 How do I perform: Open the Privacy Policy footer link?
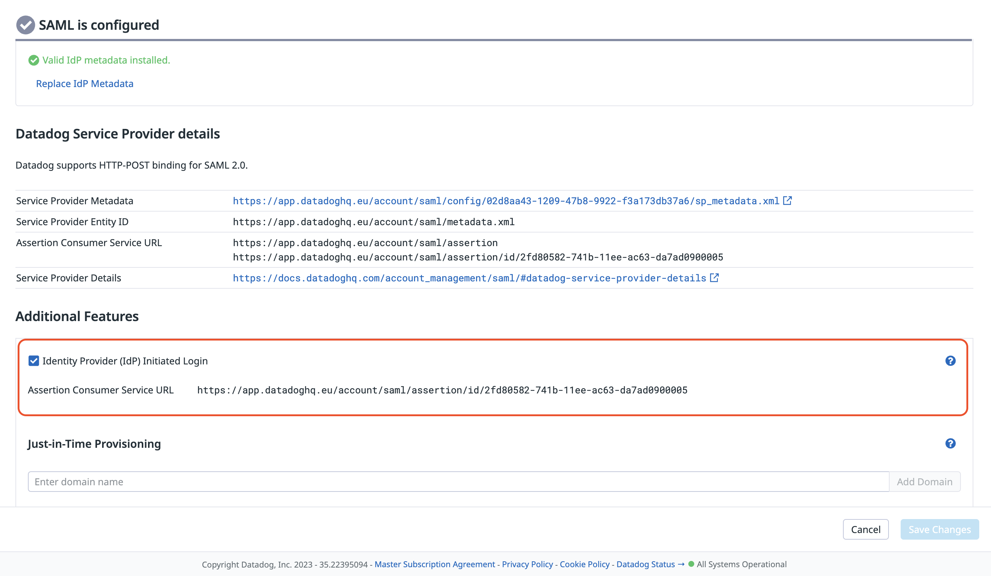pyautogui.click(x=527, y=564)
